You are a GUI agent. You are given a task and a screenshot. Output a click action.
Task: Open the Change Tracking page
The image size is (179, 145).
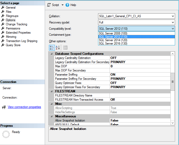pos(16,24)
